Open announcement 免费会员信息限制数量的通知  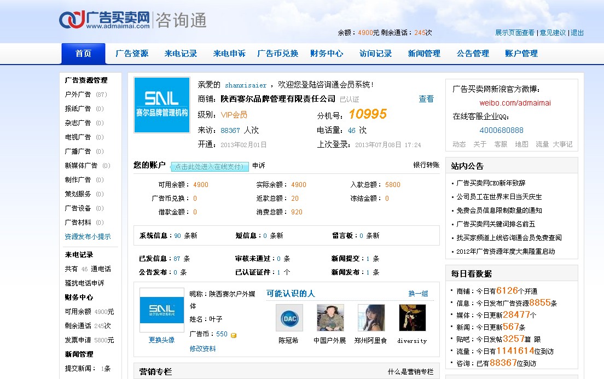pyautogui.click(x=499, y=211)
